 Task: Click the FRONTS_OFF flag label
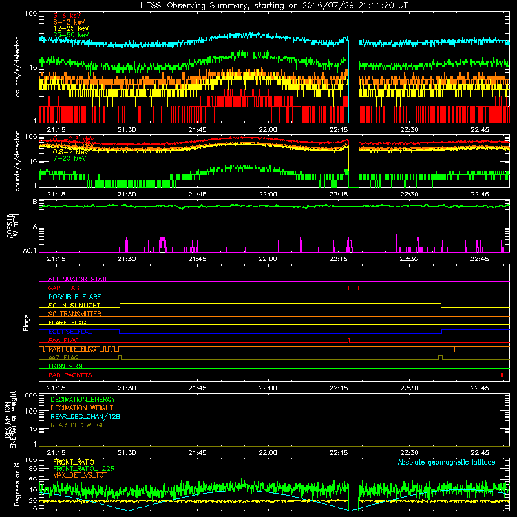pyautogui.click(x=69, y=366)
